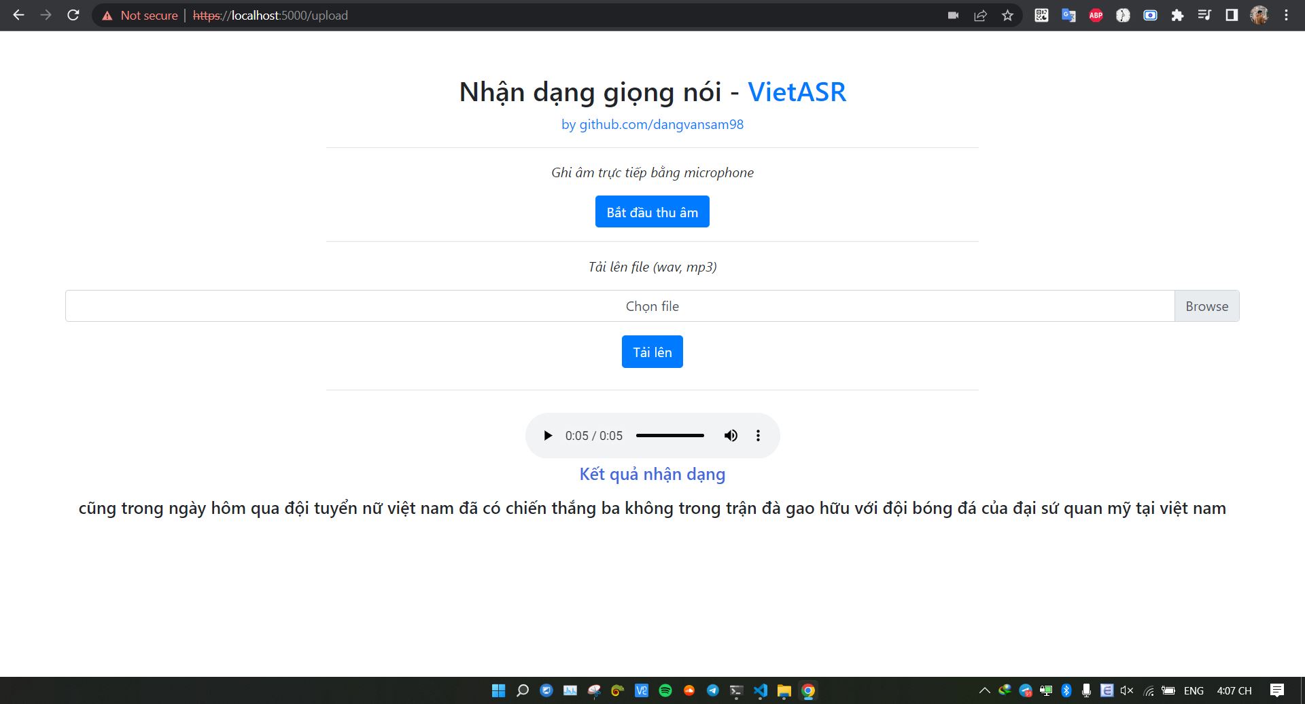
Task: Open SoundCloud from the taskbar
Action: pos(689,690)
